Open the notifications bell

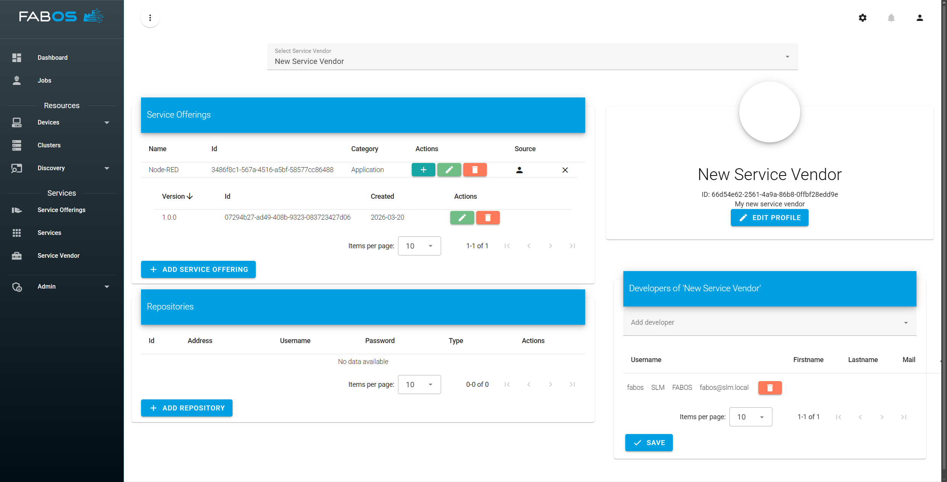click(891, 18)
